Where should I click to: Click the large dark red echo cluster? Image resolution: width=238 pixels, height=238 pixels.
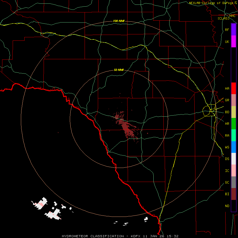(x=126, y=127)
